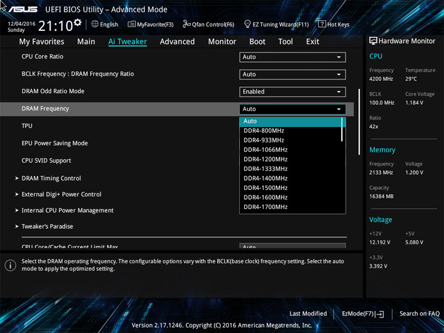Select the TPU setting row
Screen dimensions: 444x333
pos(27,126)
